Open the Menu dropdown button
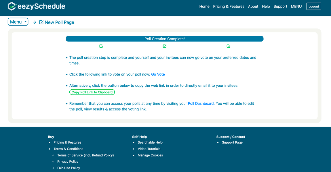 18,22
